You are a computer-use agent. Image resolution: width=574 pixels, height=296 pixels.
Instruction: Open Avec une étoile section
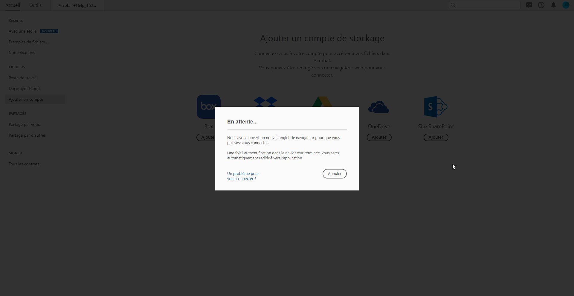tap(22, 31)
